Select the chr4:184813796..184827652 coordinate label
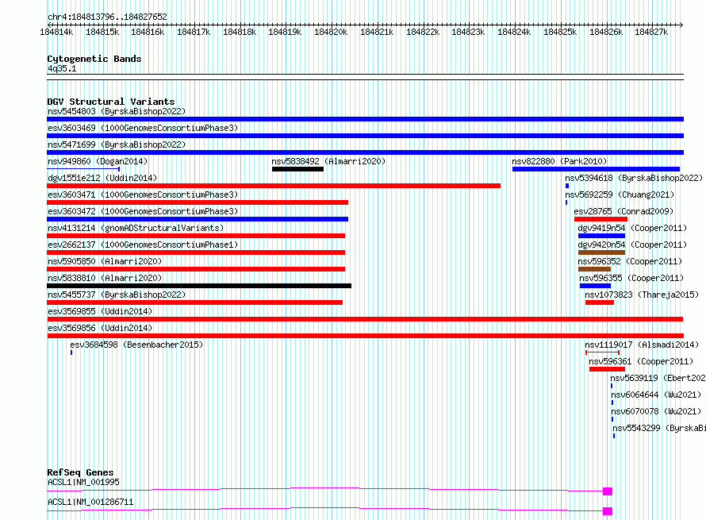Image resolution: width=706 pixels, height=520 pixels. point(107,17)
